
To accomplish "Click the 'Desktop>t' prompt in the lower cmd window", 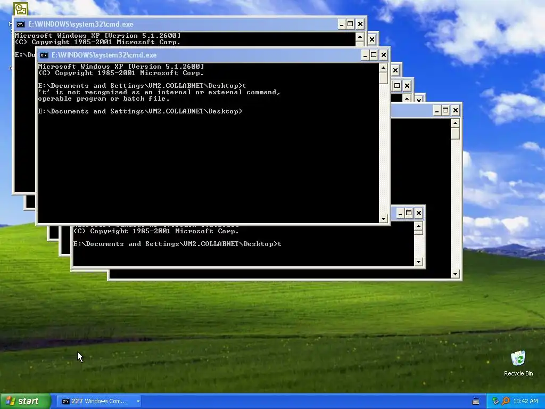I will pos(177,244).
